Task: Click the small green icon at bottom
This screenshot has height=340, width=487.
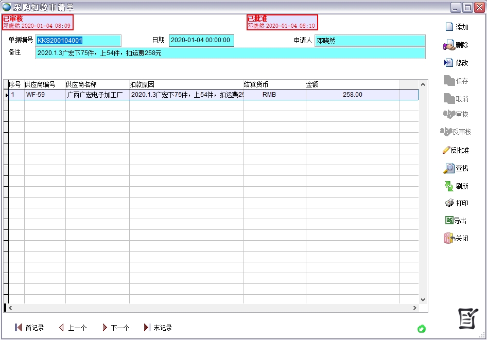Action: point(422,329)
